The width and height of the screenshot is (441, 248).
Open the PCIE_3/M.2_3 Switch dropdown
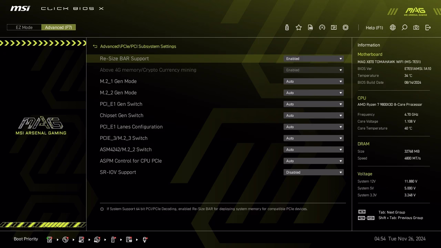click(314, 138)
